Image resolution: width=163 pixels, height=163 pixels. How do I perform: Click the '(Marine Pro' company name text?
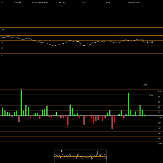(134, 3)
